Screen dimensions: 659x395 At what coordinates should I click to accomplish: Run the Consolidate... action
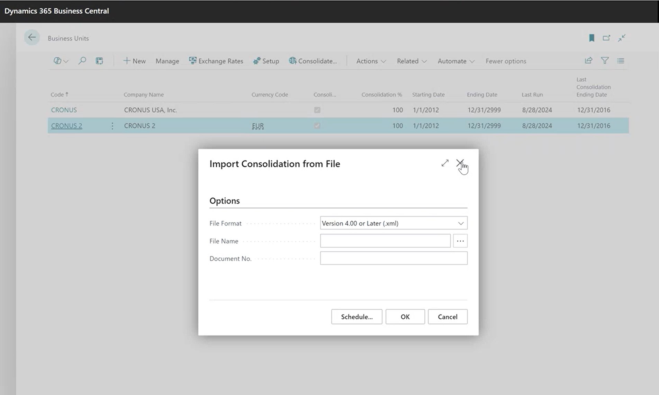(313, 61)
